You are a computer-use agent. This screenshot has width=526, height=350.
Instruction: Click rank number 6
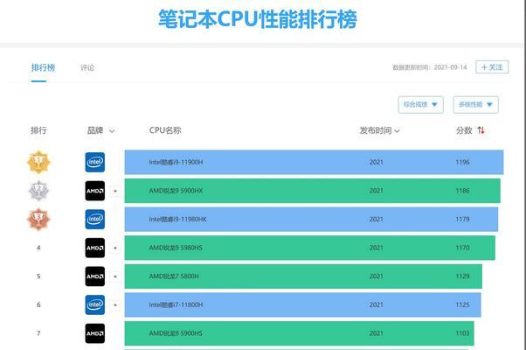coord(38,304)
